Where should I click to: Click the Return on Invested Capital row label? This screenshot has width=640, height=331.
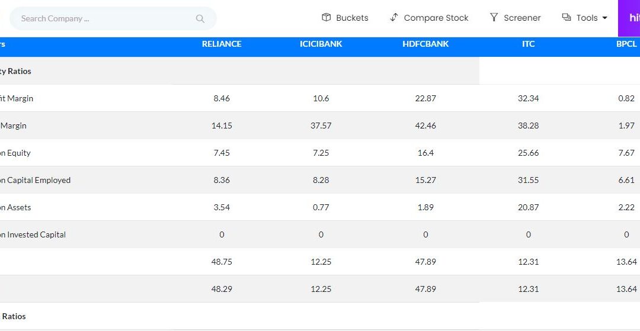point(33,235)
